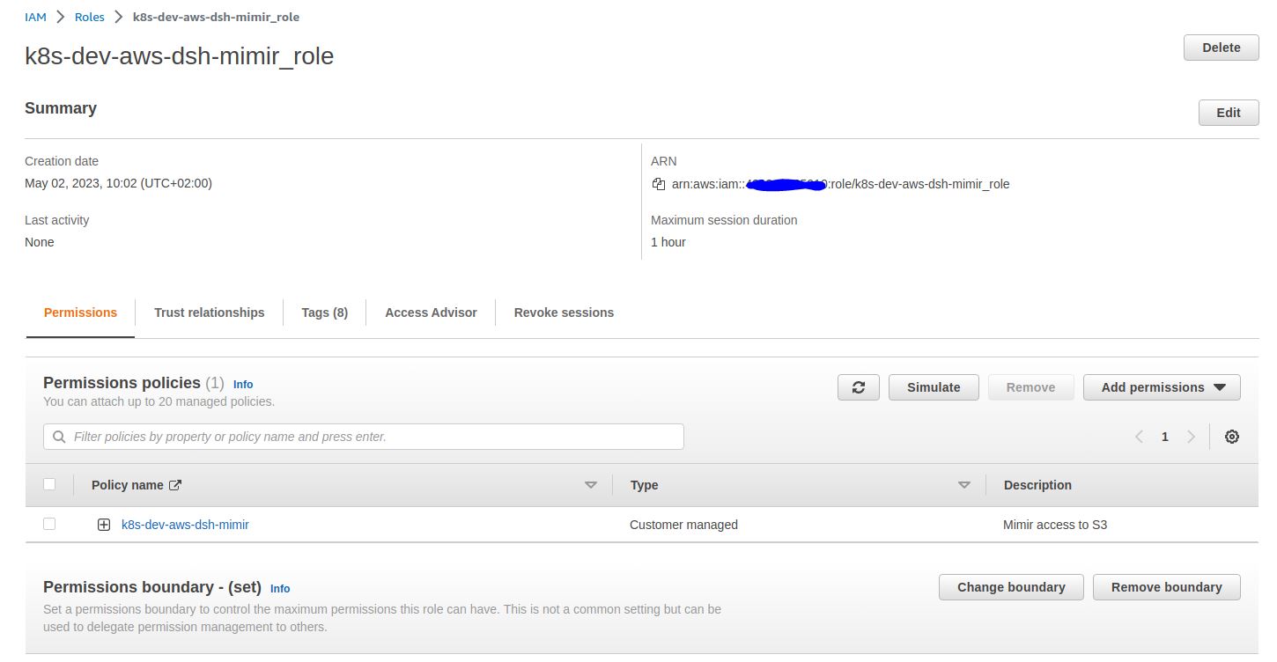Switch to the Trust relationships tab
This screenshot has width=1277, height=662.
click(x=209, y=312)
